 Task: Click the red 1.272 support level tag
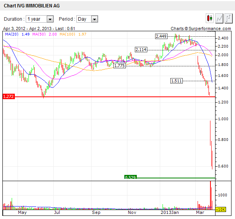tap(8, 96)
